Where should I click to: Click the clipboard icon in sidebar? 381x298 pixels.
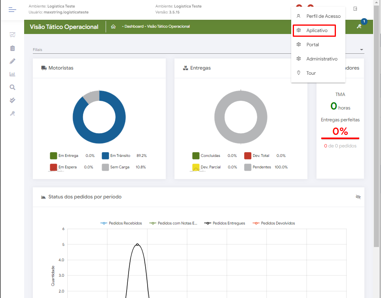[13, 48]
